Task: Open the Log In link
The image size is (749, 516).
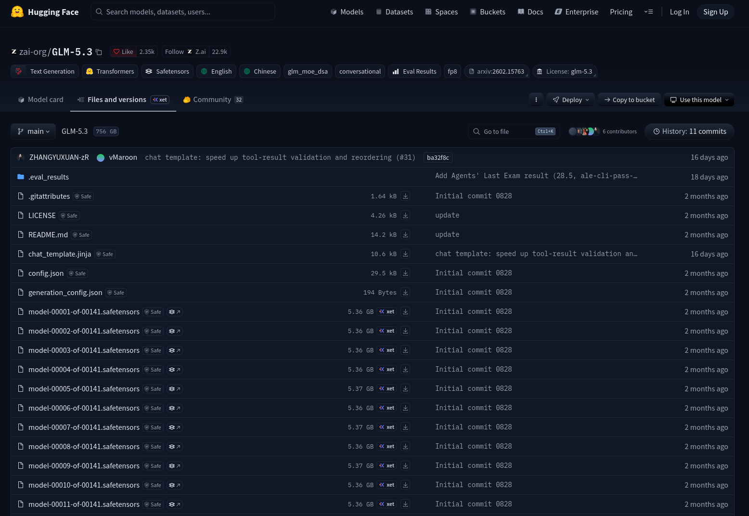Action: (679, 12)
